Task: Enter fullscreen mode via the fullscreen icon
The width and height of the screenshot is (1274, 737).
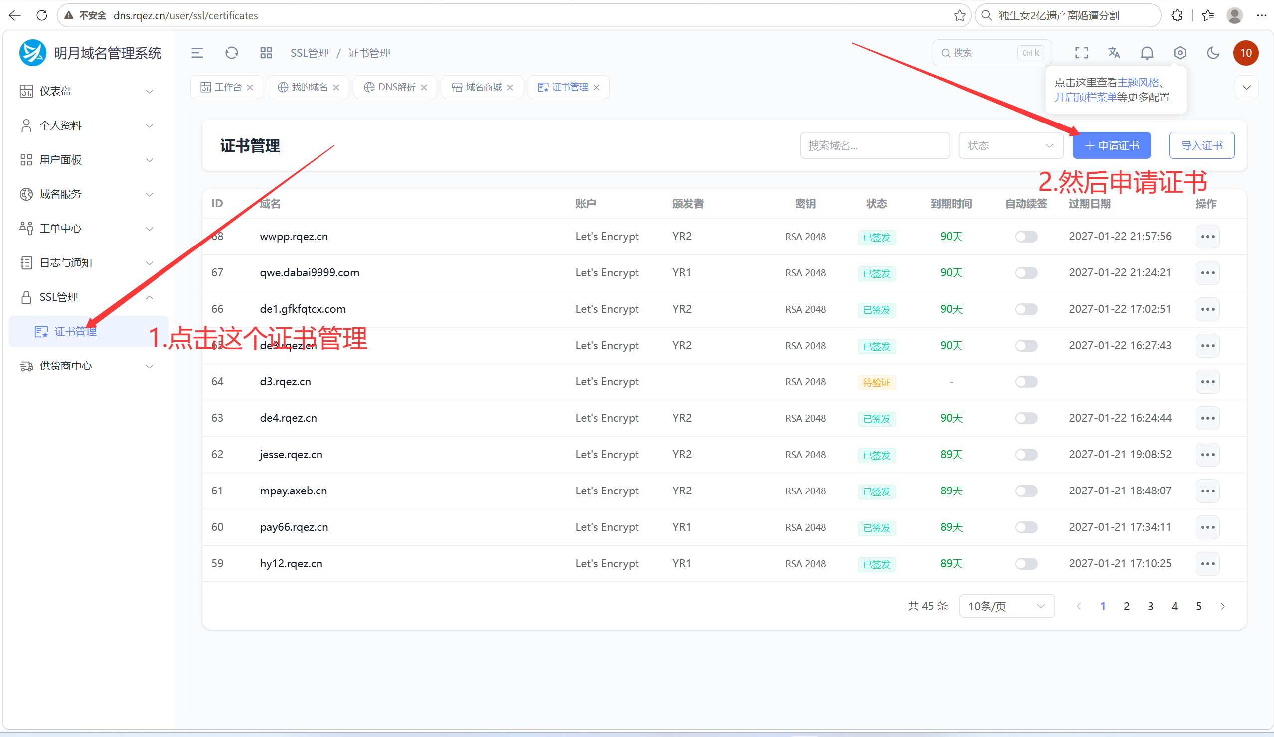Action: [x=1082, y=53]
